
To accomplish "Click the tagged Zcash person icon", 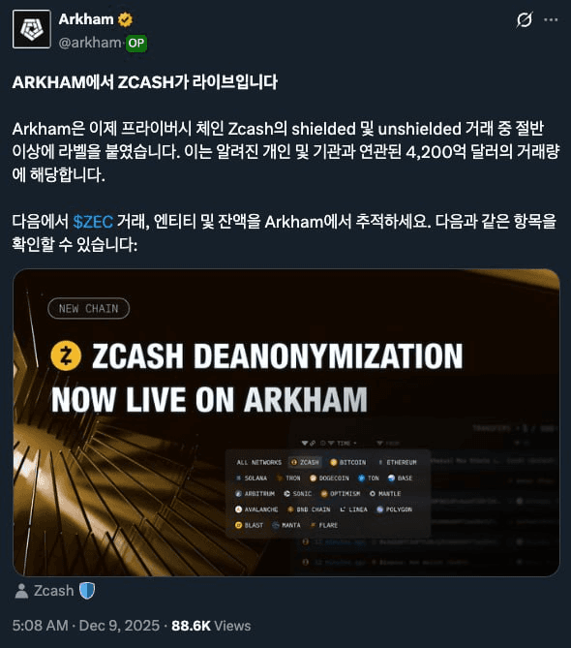I will click(21, 591).
